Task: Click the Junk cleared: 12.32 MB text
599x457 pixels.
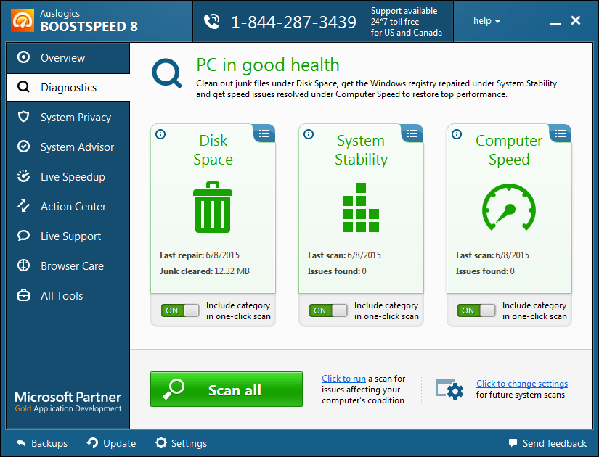Action: [204, 271]
